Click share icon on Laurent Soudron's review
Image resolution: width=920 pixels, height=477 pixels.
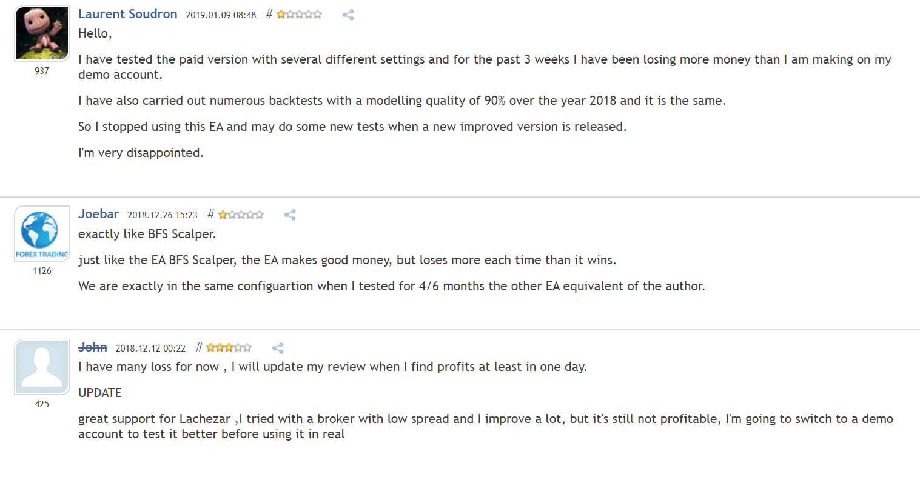pyautogui.click(x=348, y=15)
